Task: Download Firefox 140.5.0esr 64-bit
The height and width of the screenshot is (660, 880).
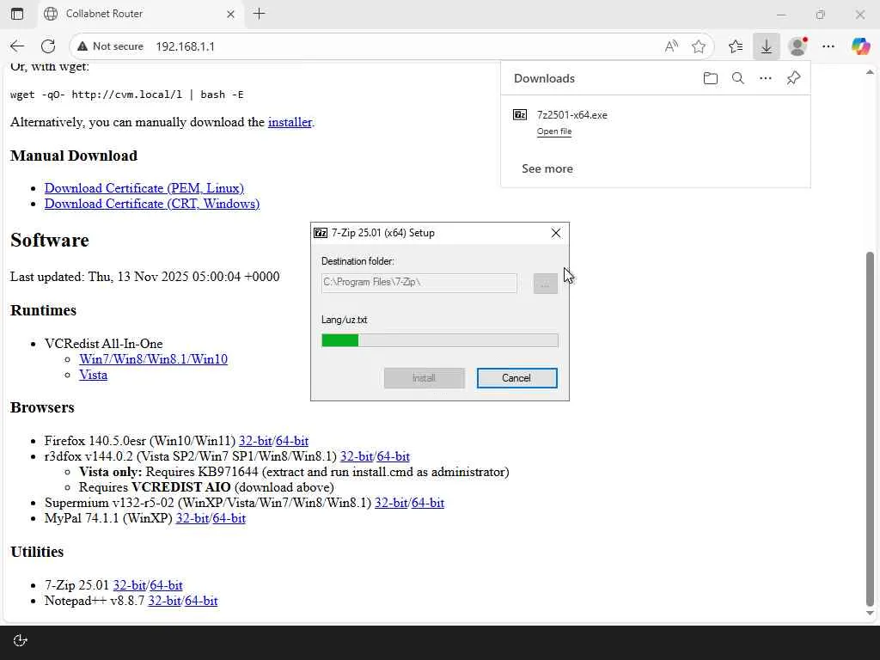Action: tap(292, 441)
